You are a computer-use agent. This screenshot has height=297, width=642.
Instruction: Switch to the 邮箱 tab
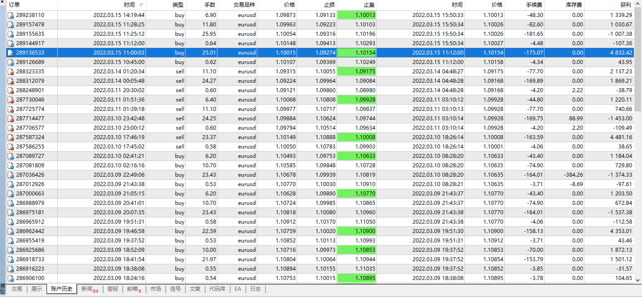tap(134, 289)
